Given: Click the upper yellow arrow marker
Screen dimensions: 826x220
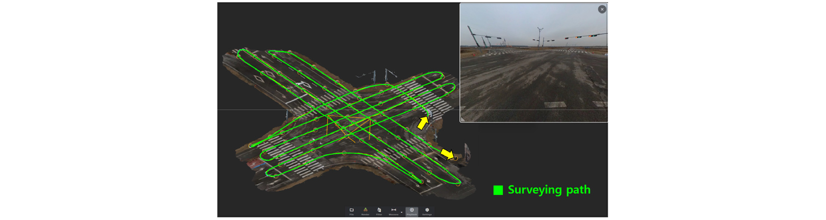Looking at the screenshot, I should click(423, 123).
